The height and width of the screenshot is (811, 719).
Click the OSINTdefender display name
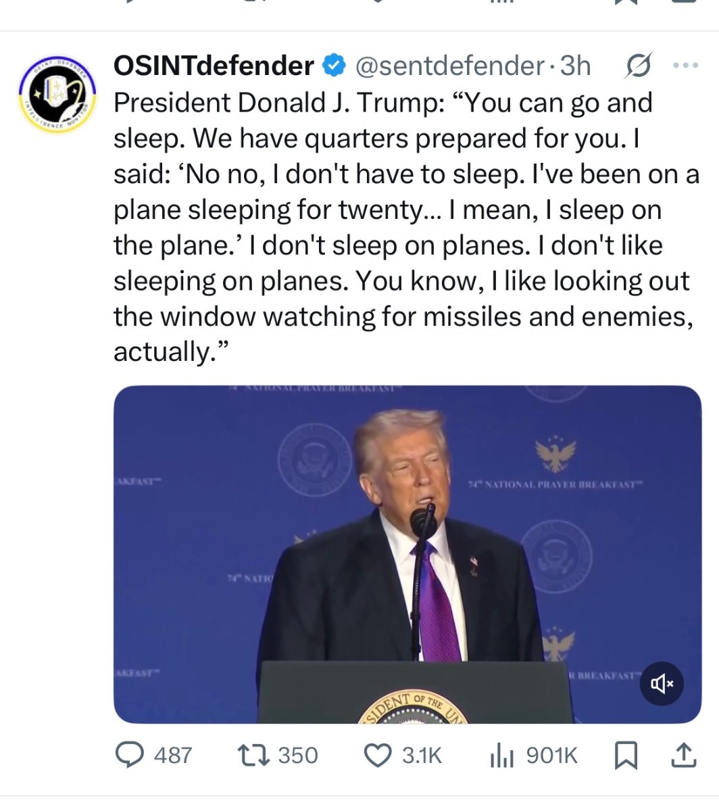(214, 66)
